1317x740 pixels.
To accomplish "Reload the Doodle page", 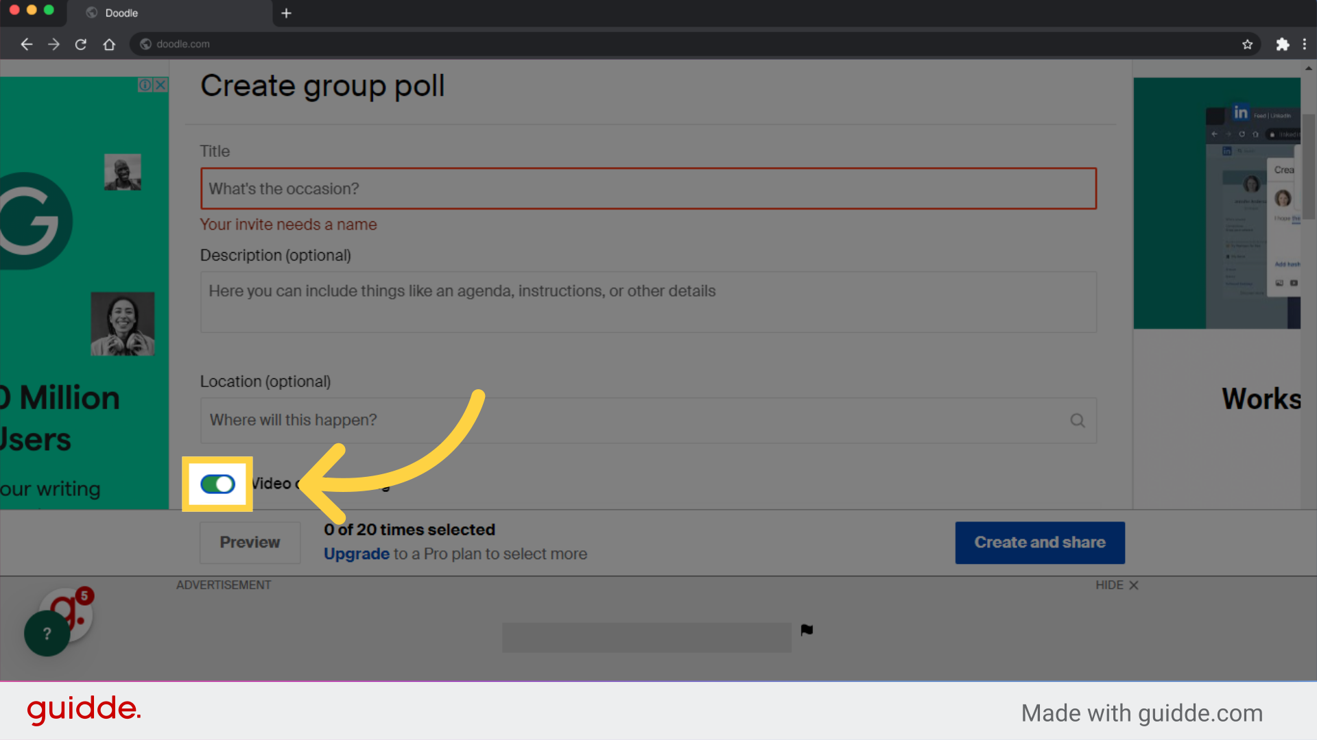I will pos(81,44).
